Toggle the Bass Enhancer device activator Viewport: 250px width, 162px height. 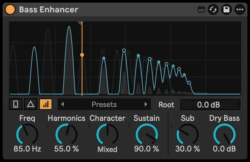[x=10, y=9]
